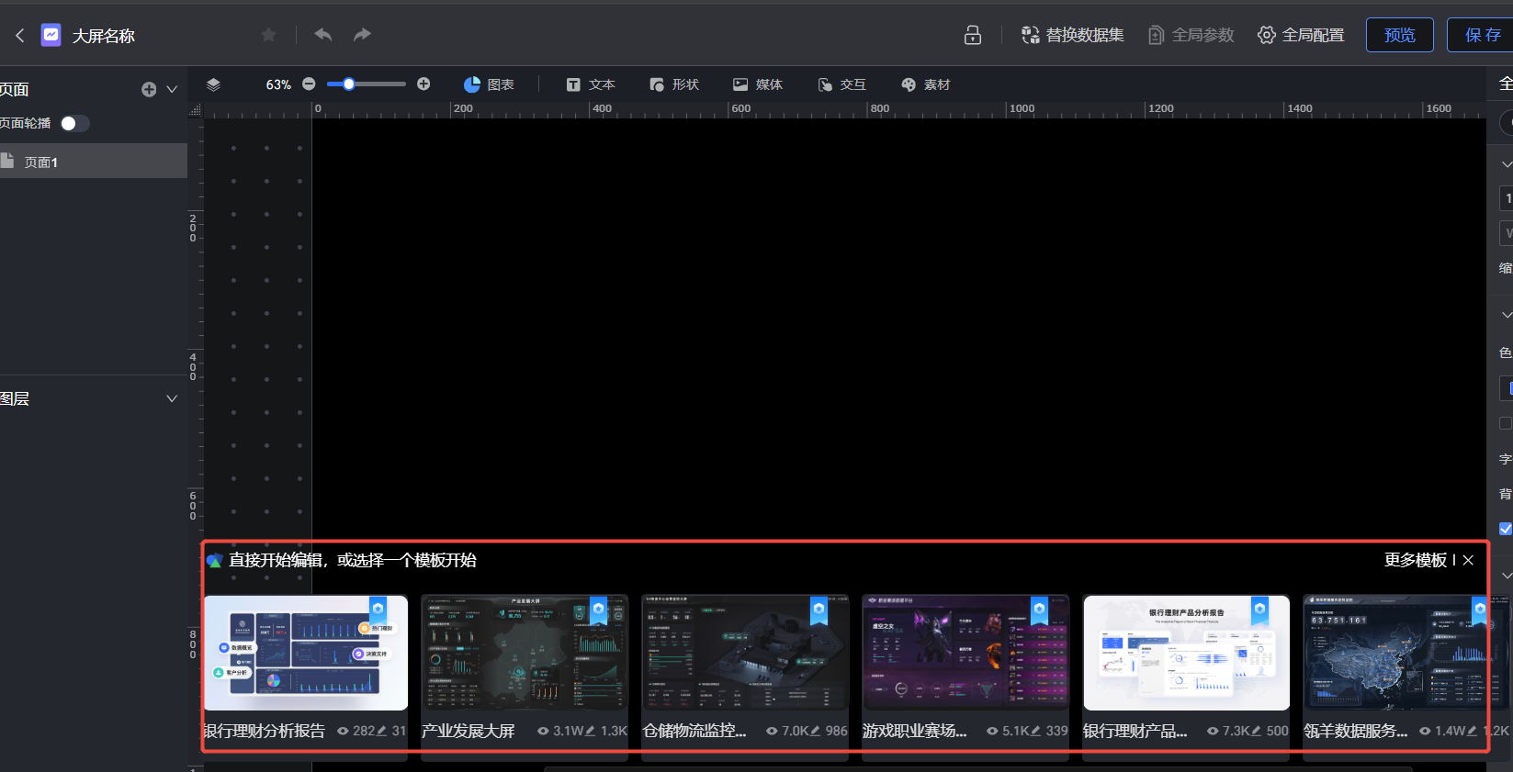Open the 图表 chart menu

[x=489, y=84]
